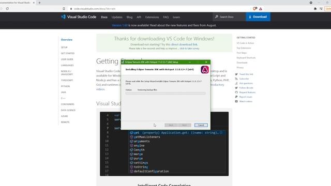Expand LANGUAGES in the sidebar
331x186 pixels.
pos(67,66)
